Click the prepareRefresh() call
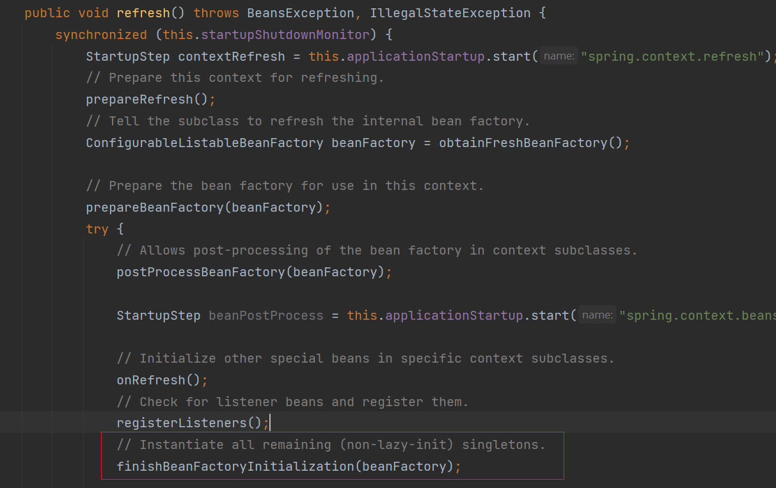Viewport: 776px width, 488px height. 147,100
